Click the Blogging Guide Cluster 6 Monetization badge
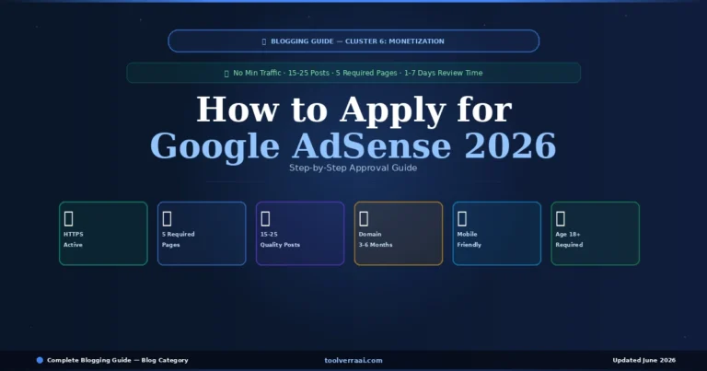 (x=353, y=41)
